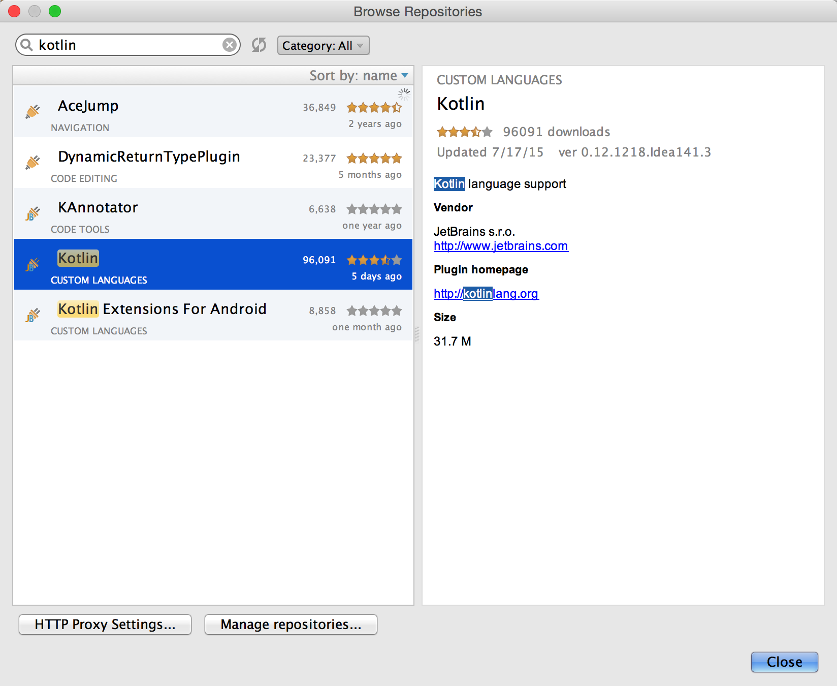Image resolution: width=837 pixels, height=686 pixels.
Task: Clear the kotlin search text
Action: tap(230, 45)
